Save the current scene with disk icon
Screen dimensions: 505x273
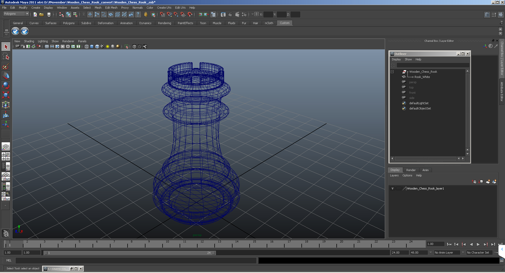click(x=49, y=14)
